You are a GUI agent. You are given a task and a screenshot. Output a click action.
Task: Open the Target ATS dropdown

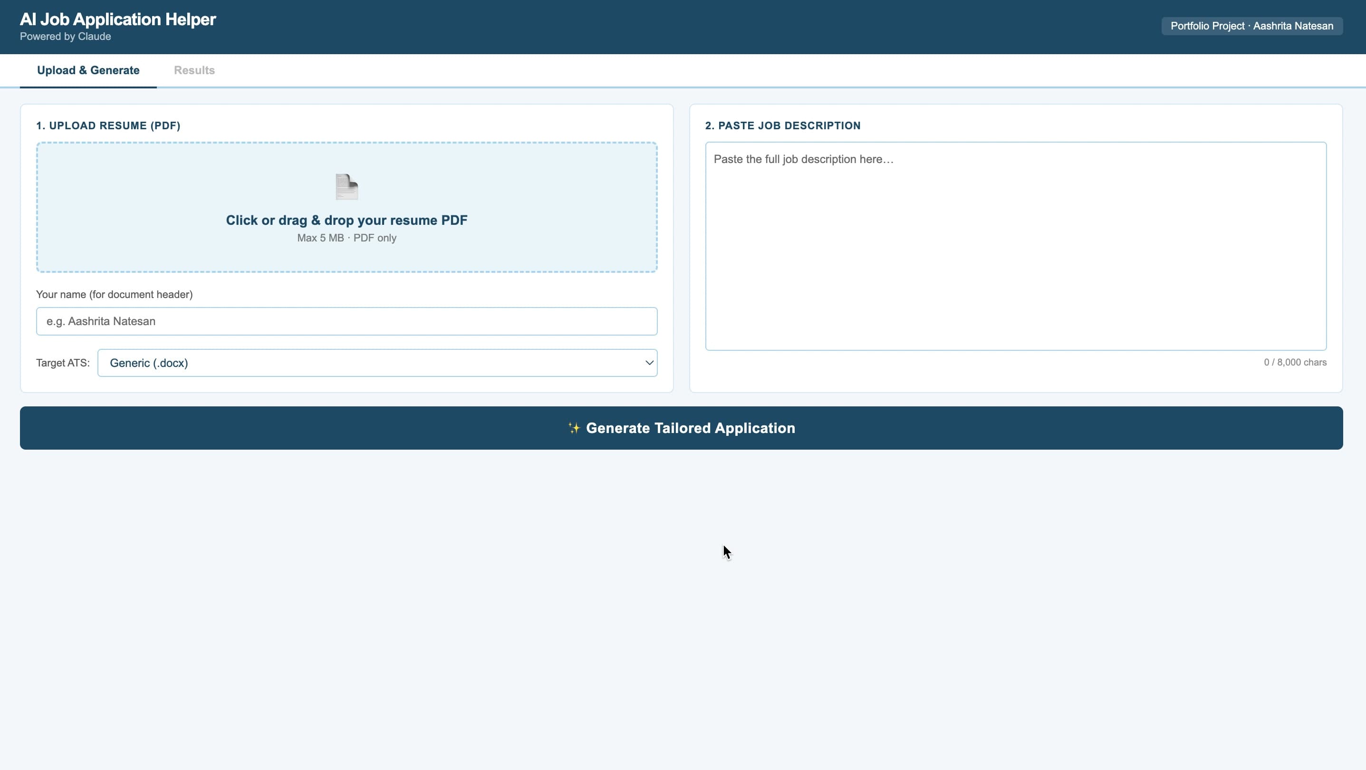377,363
